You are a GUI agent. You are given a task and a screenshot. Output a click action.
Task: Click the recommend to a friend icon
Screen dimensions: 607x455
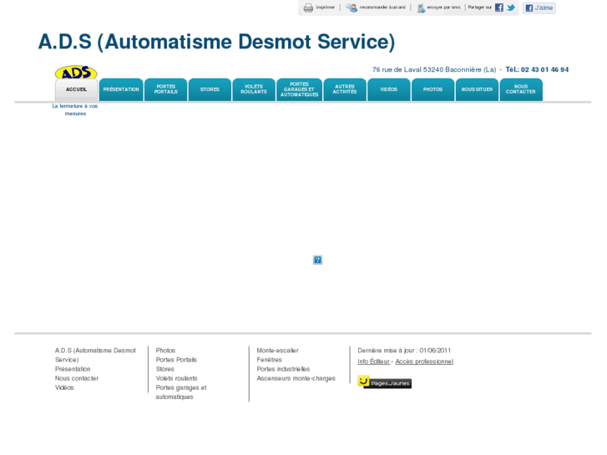coord(352,8)
